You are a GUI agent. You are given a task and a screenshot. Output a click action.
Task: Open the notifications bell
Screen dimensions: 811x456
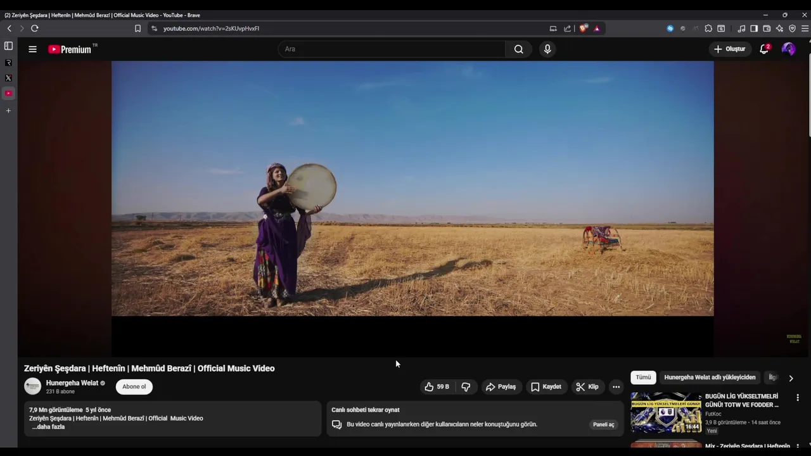pos(764,49)
